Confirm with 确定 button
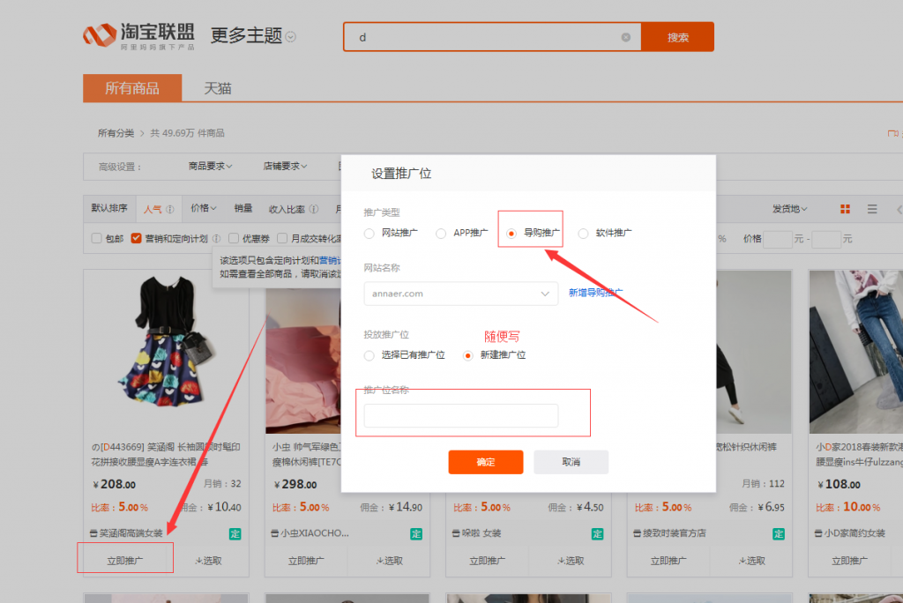The height and width of the screenshot is (603, 903). tap(486, 462)
